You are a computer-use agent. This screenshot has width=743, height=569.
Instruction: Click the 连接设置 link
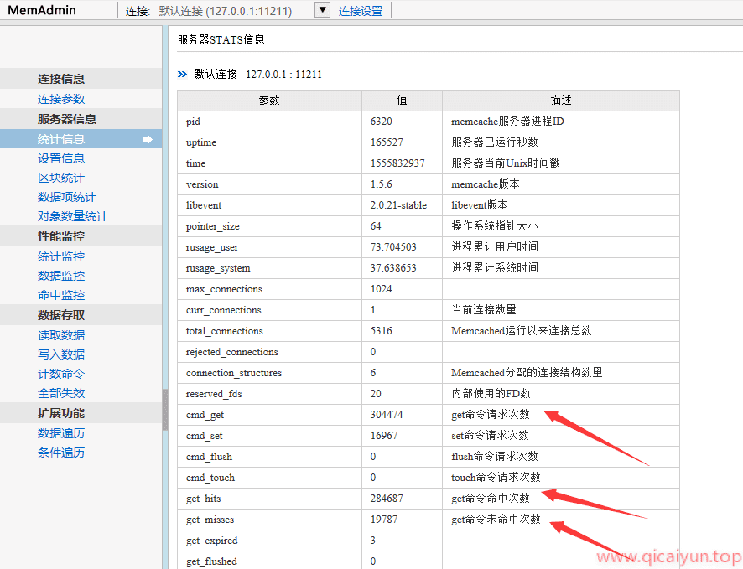click(x=361, y=11)
